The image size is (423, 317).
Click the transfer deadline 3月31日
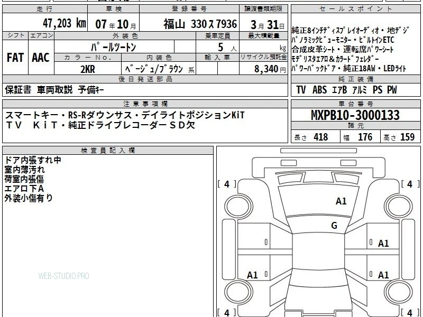point(267,25)
